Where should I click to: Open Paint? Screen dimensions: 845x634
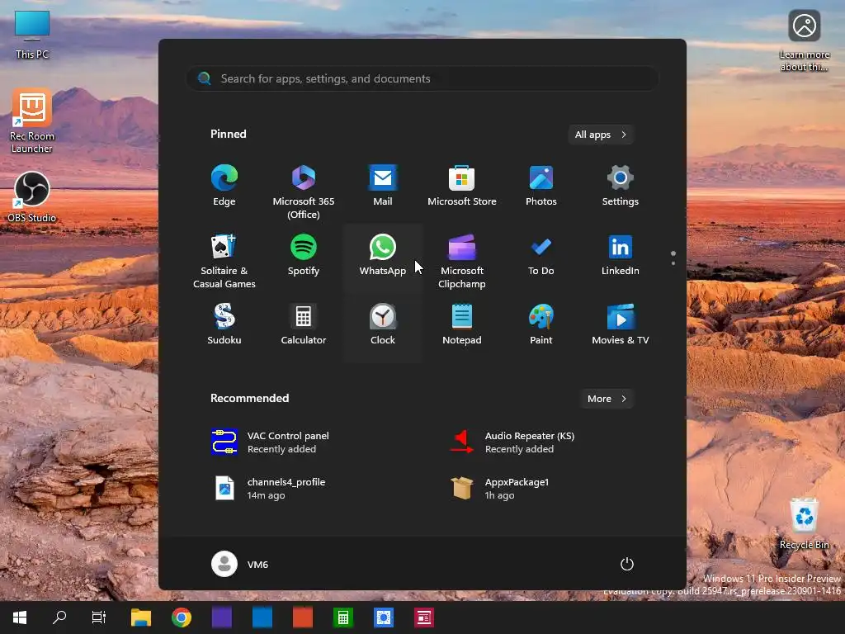[x=541, y=324]
